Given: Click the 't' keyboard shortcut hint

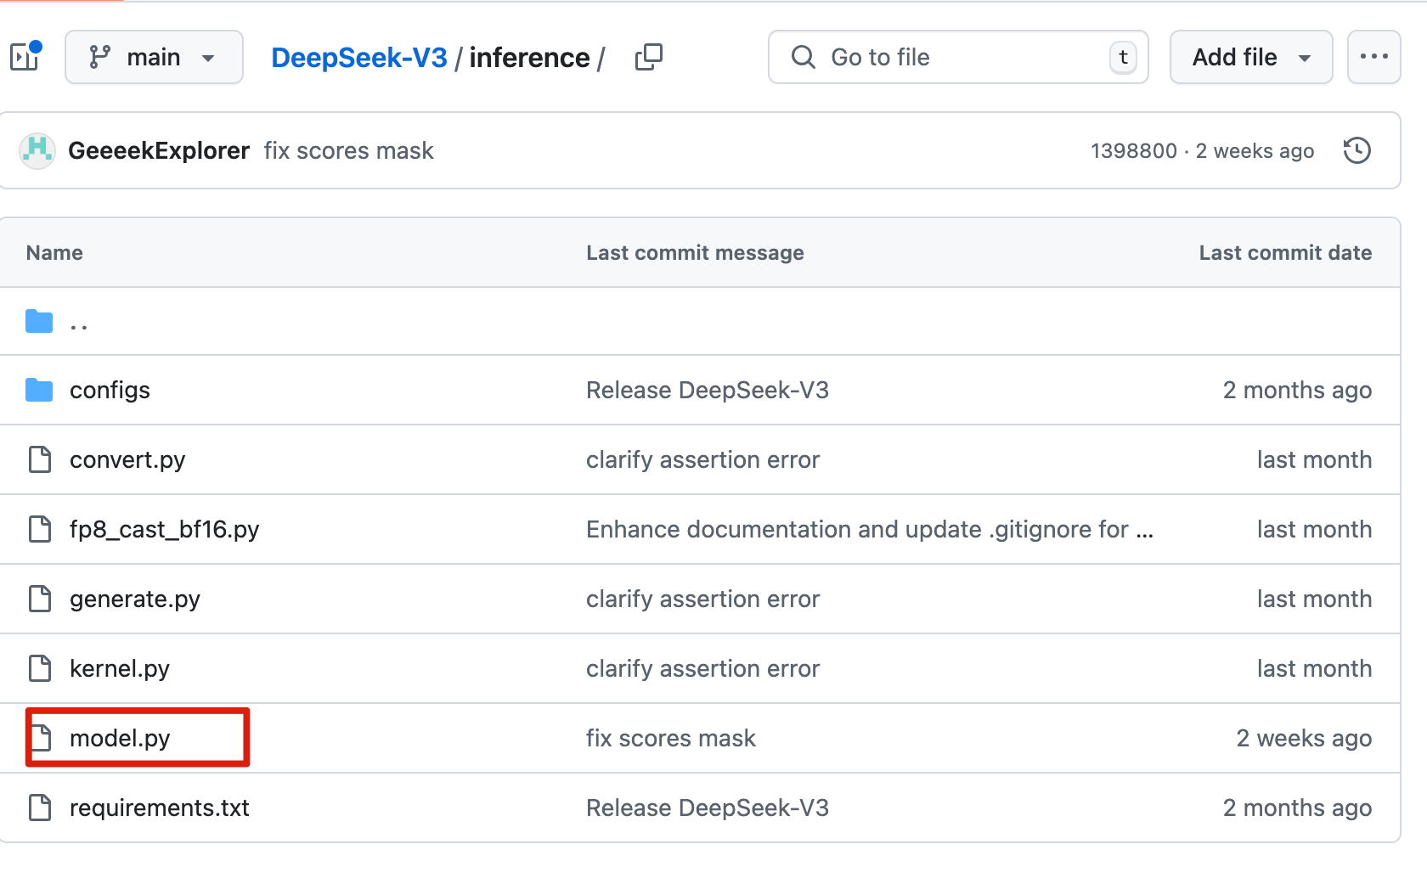Looking at the screenshot, I should pos(1123,57).
